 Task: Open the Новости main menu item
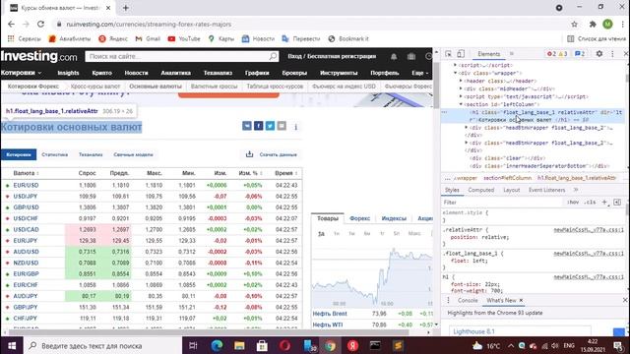(136, 73)
